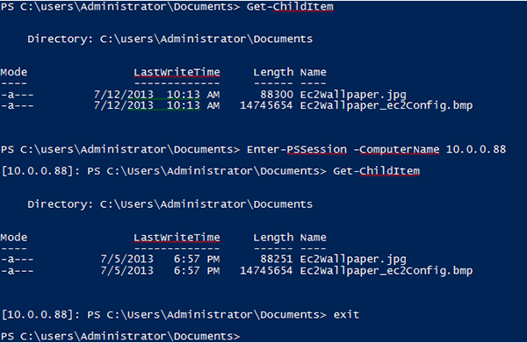
Task: Click the first Mode column header
Action: [14, 72]
